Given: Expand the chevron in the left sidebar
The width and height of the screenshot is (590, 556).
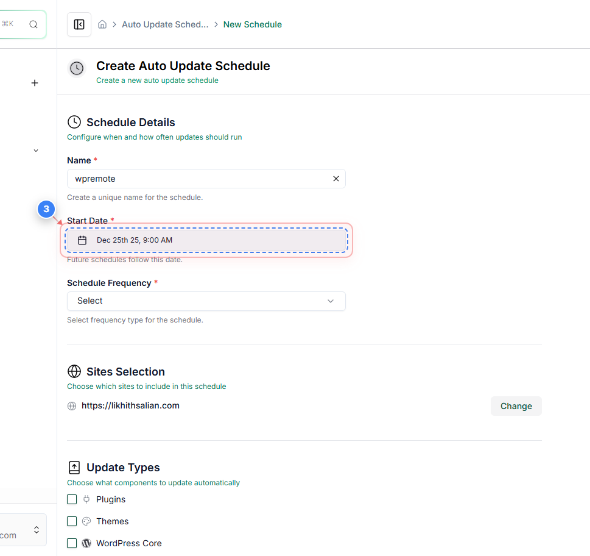Looking at the screenshot, I should tap(35, 150).
